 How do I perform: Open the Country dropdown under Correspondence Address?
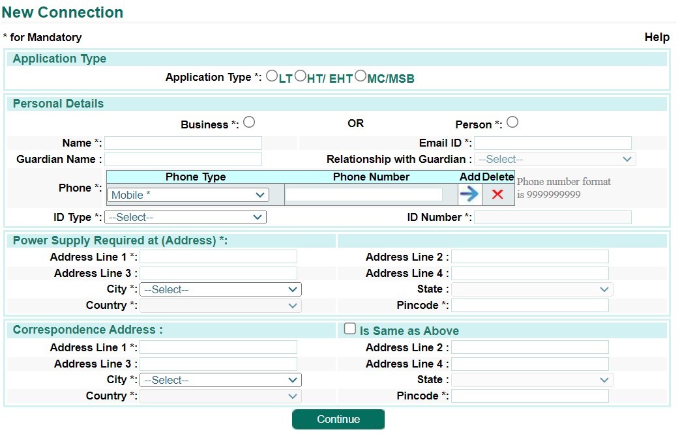pos(220,396)
